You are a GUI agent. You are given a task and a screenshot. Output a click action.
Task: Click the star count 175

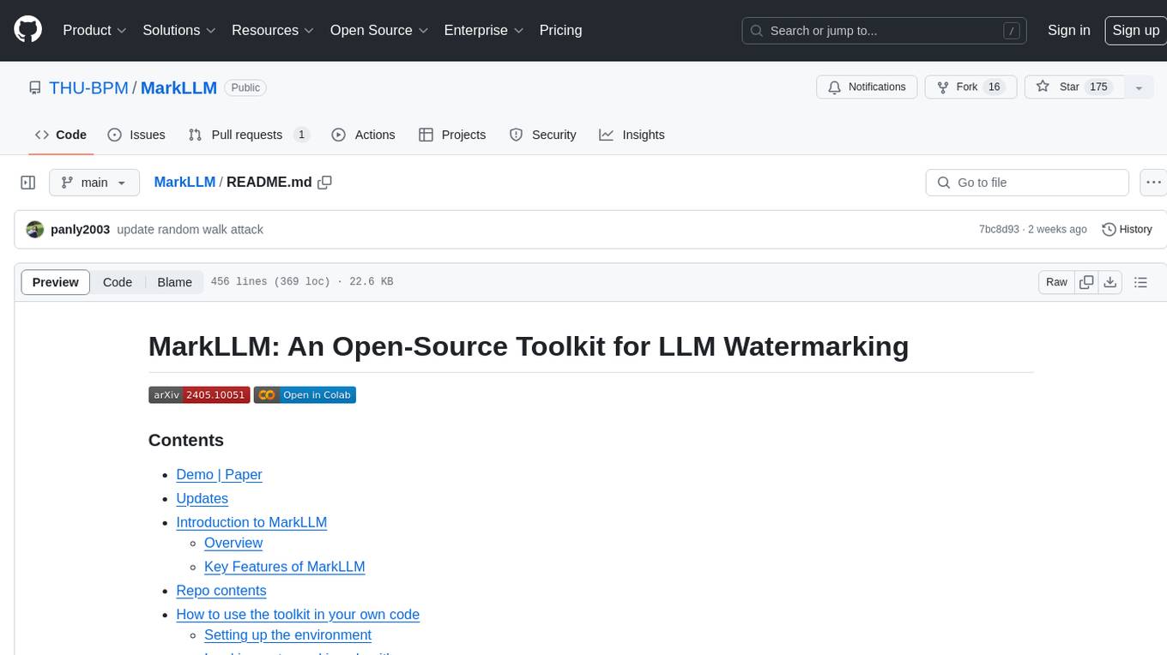[1098, 87]
